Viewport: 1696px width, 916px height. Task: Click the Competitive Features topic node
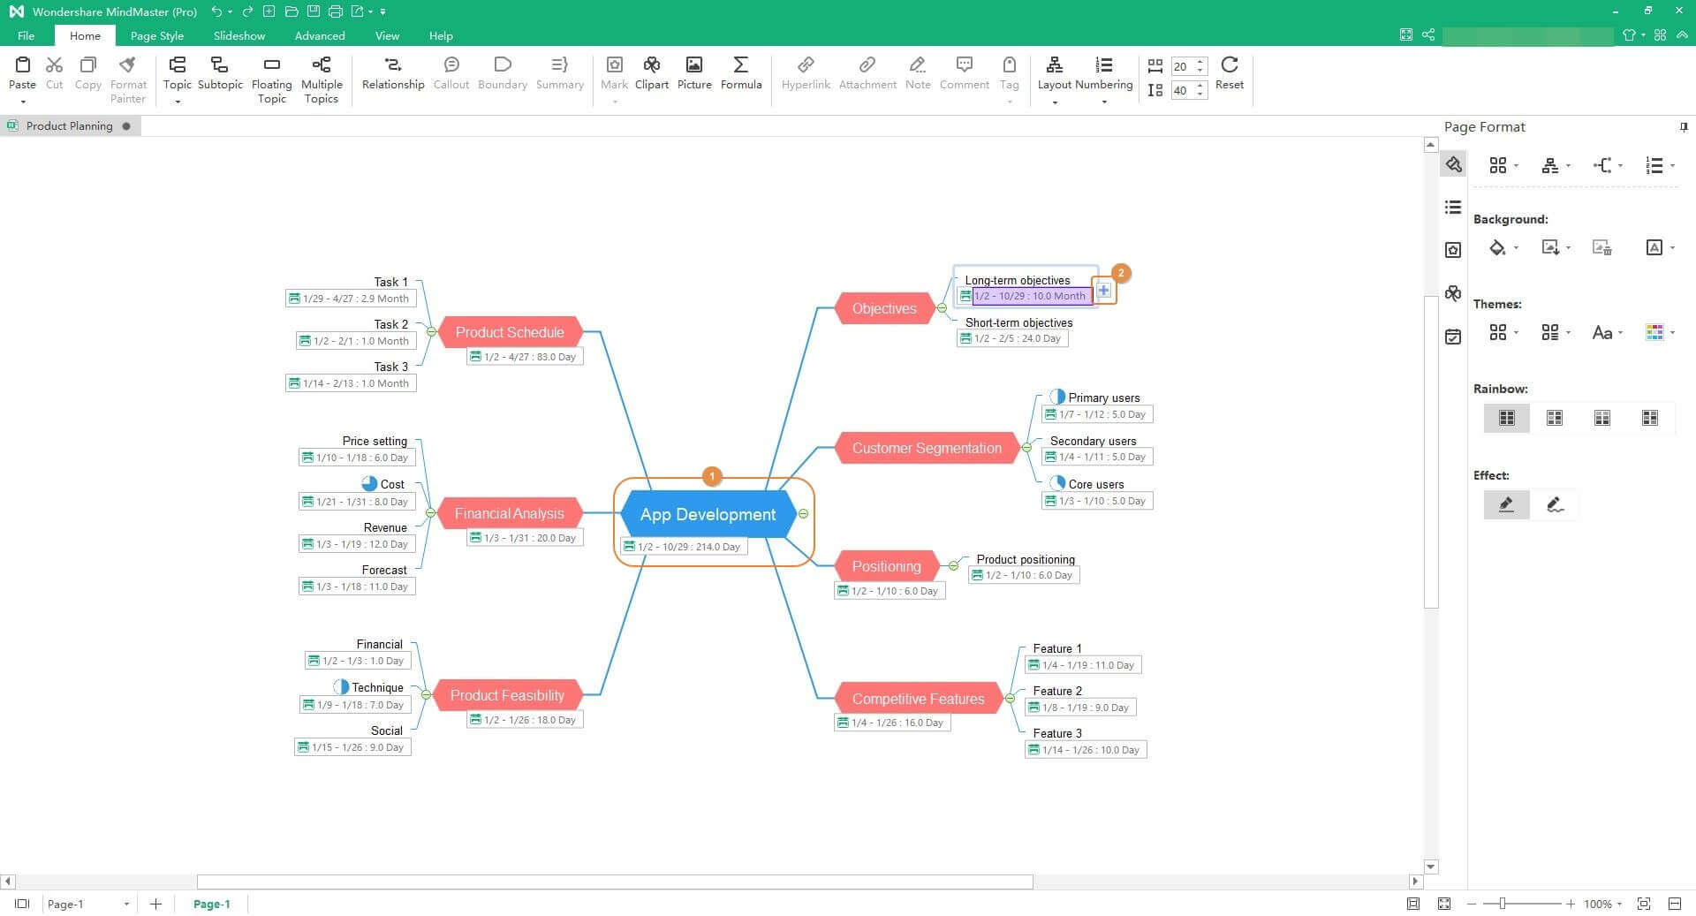click(917, 699)
